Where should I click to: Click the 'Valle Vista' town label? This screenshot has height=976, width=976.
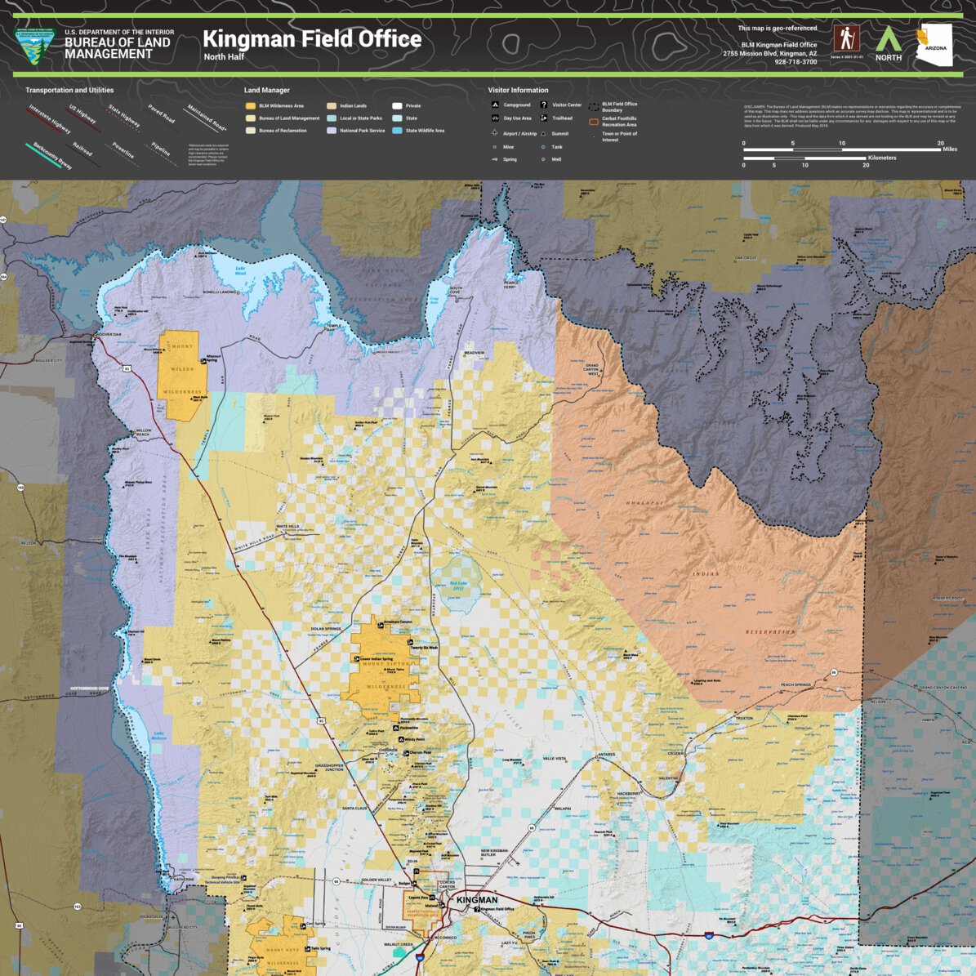(555, 758)
